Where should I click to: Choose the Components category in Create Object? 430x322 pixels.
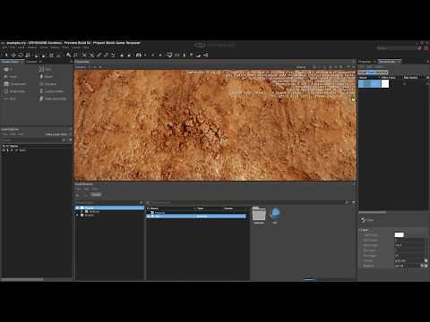pos(14,84)
